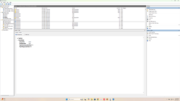Select Forwarded Events in the tree
This screenshot has width=180, height=101.
coord(8,19)
